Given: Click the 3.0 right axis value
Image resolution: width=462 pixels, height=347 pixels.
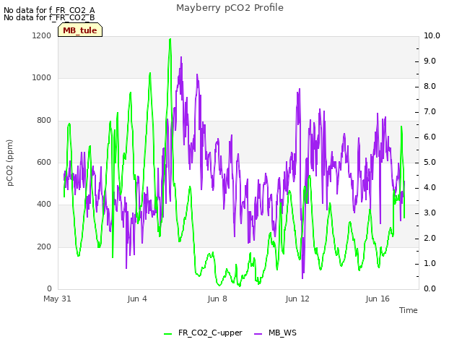Looking at the screenshot, I should click(x=430, y=213).
